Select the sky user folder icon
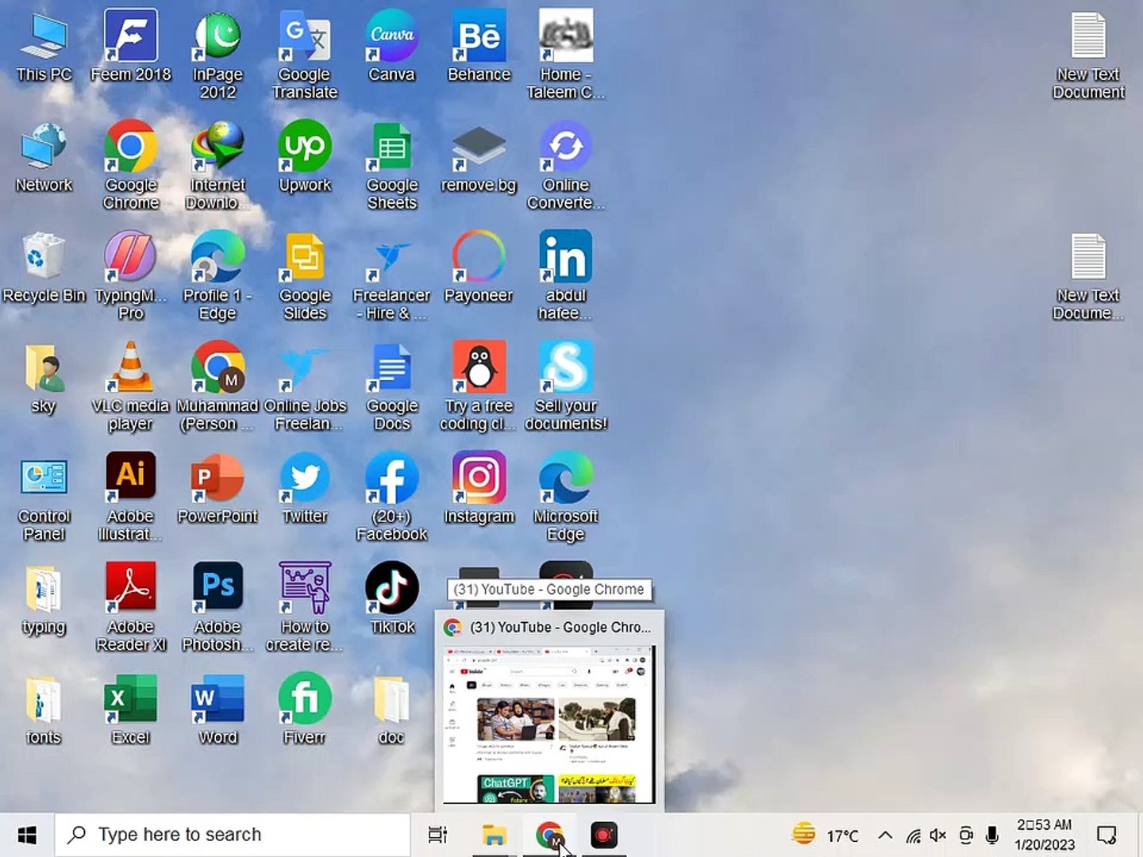Viewport: 1143px width, 857px height. [x=44, y=379]
